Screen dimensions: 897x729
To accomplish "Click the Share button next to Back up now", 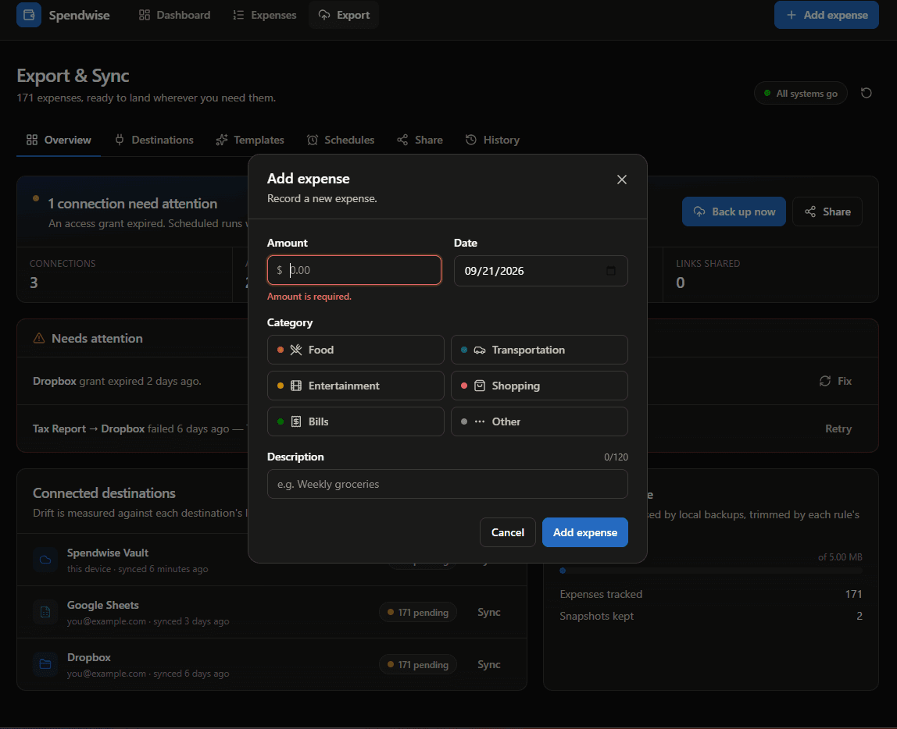I will click(x=827, y=212).
